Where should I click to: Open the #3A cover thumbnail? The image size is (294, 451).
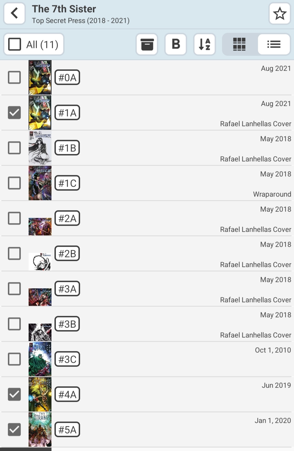(x=40, y=297)
